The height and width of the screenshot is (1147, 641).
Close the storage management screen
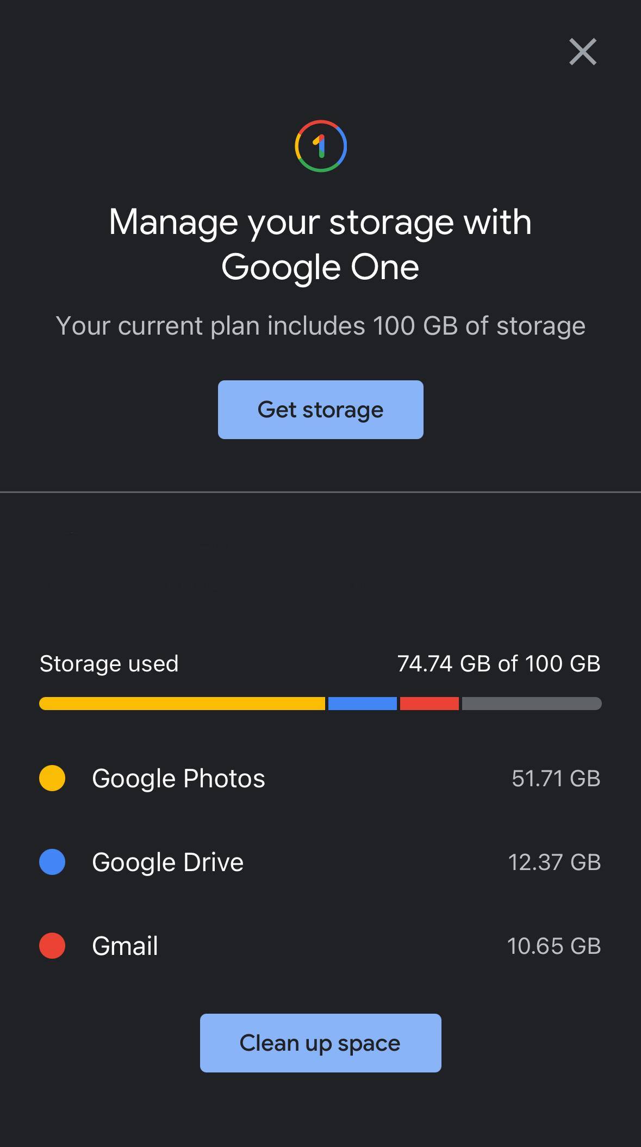coord(583,52)
